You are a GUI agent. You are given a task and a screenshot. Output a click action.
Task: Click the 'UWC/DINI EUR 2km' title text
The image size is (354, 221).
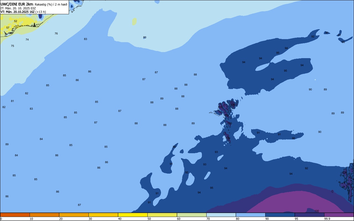(x=17, y=4)
